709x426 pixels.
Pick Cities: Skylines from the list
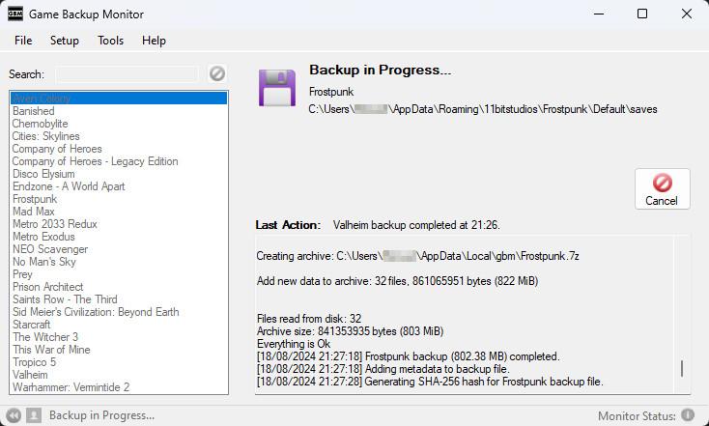(x=46, y=136)
